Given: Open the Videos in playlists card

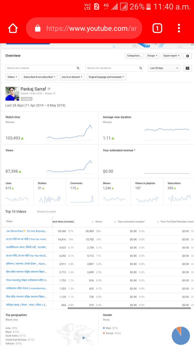Looking at the screenshot, I should click(x=147, y=192).
